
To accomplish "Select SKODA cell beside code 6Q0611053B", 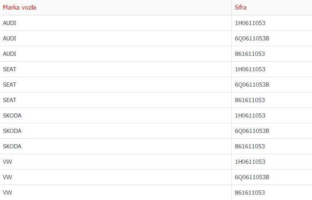I will click(x=12, y=131).
